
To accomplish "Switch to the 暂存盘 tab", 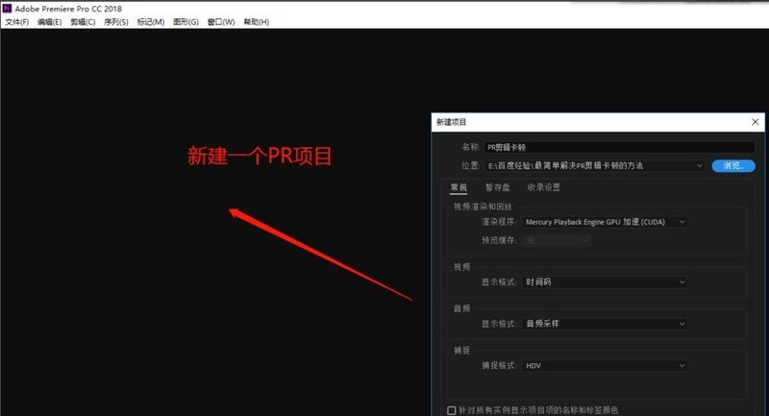I will tap(498, 187).
